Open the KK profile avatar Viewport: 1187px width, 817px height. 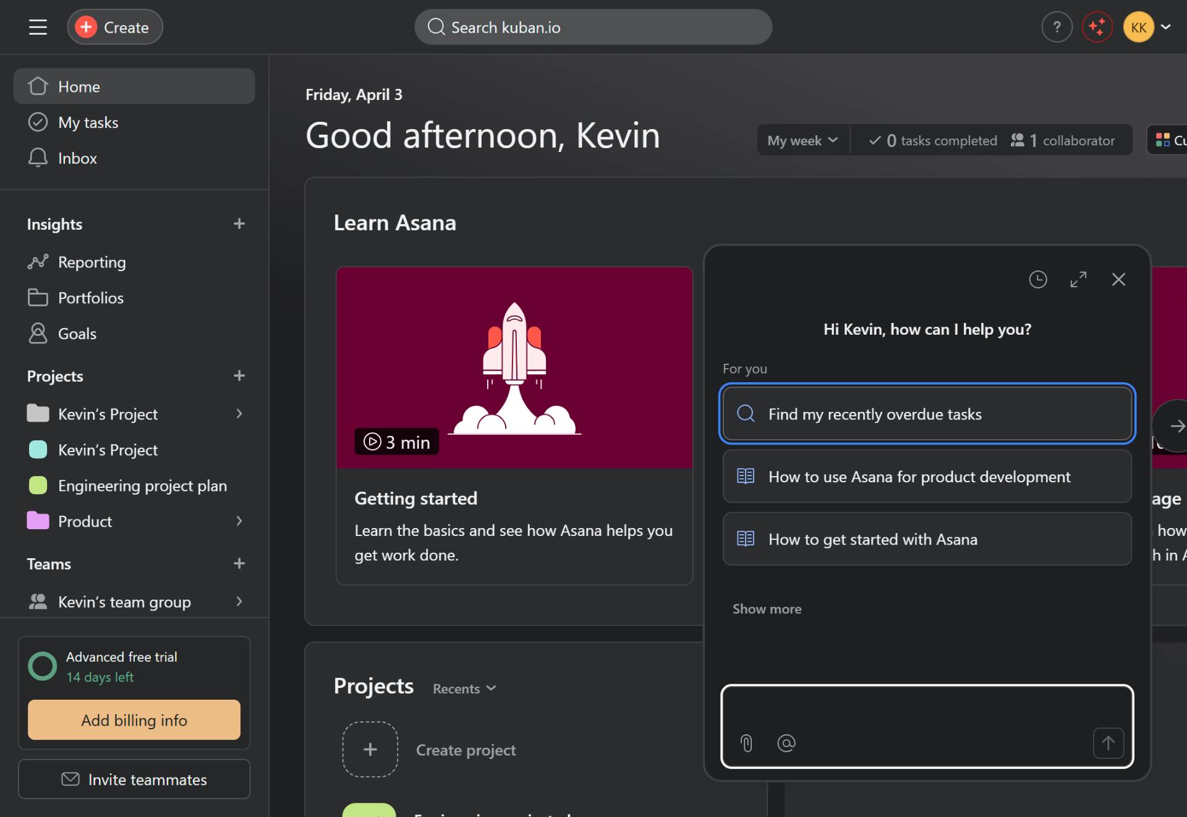1139,27
